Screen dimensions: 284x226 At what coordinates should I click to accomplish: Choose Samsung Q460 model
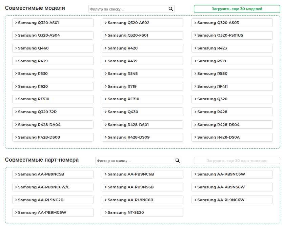53,48
